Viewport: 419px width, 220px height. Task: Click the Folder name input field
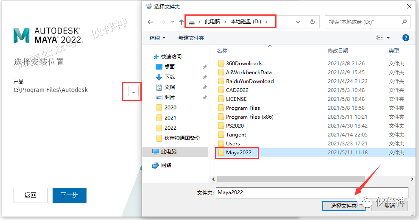click(312, 192)
